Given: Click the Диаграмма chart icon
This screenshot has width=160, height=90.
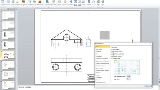Looking at the screenshot, I should tap(40, 2).
